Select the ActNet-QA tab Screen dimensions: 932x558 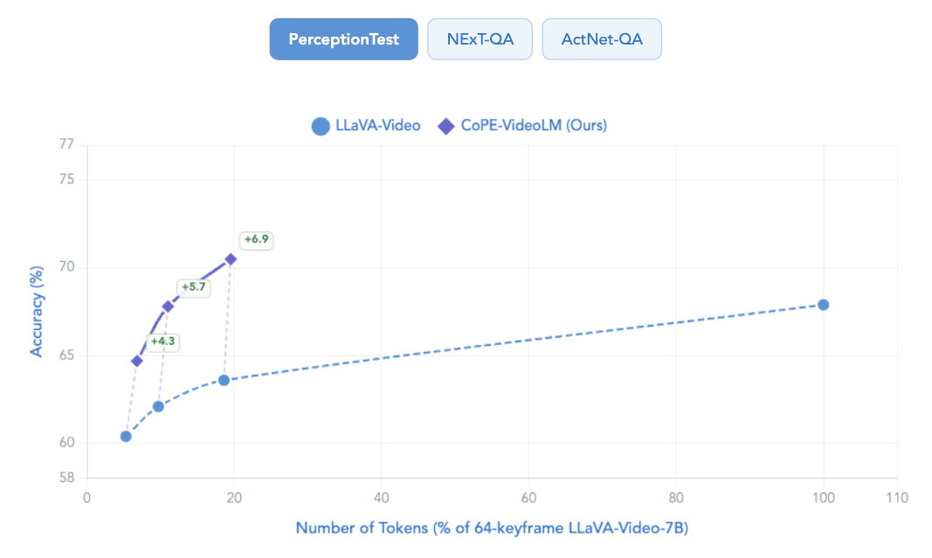601,39
